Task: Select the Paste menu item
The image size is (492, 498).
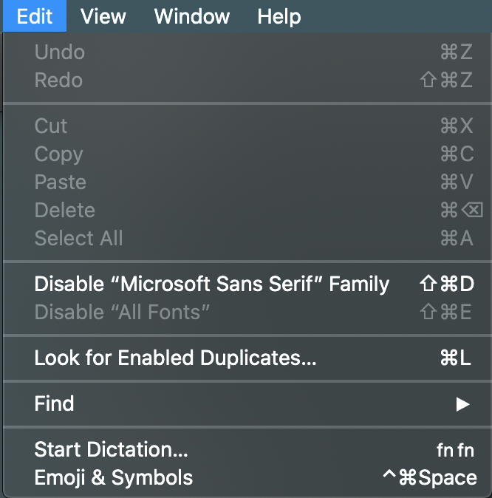Action: 247,182
